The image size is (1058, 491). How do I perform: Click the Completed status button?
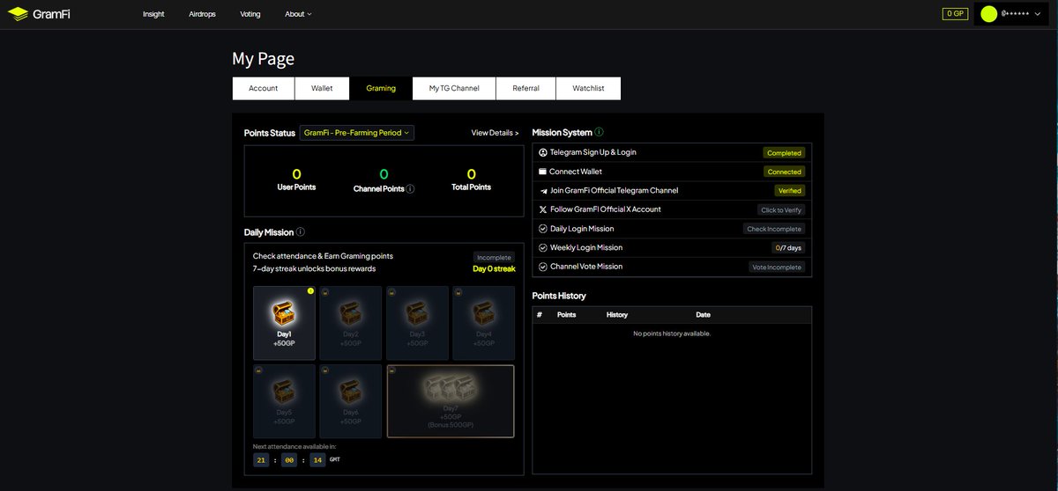coord(784,153)
